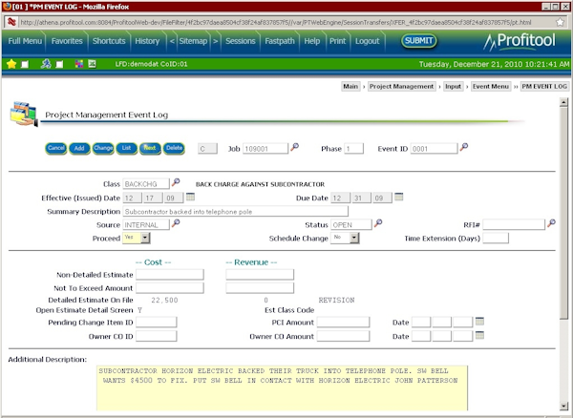Click the bookmark star in address bar
Screen dimensions: 573x418
[560, 22]
